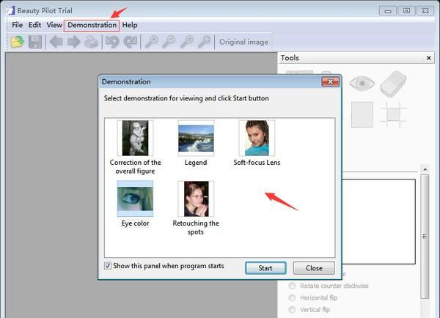Open the Help menu
The height and width of the screenshot is (318, 440).
coord(130,25)
